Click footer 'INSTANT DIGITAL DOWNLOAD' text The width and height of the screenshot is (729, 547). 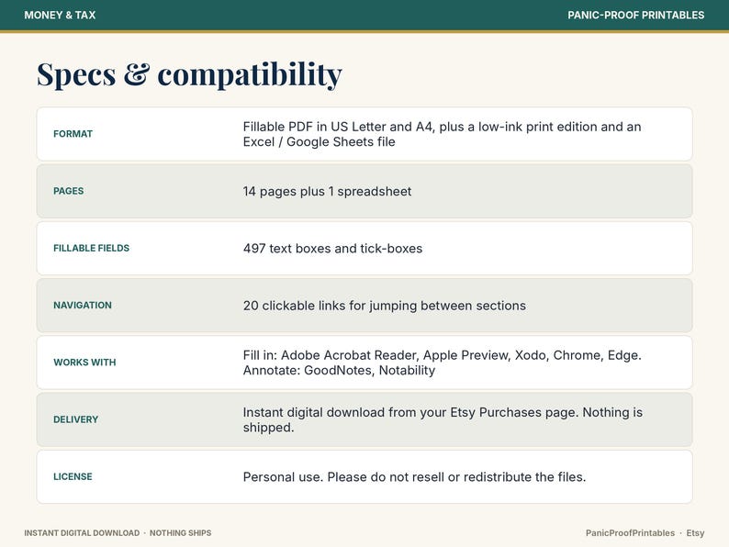[x=82, y=533]
